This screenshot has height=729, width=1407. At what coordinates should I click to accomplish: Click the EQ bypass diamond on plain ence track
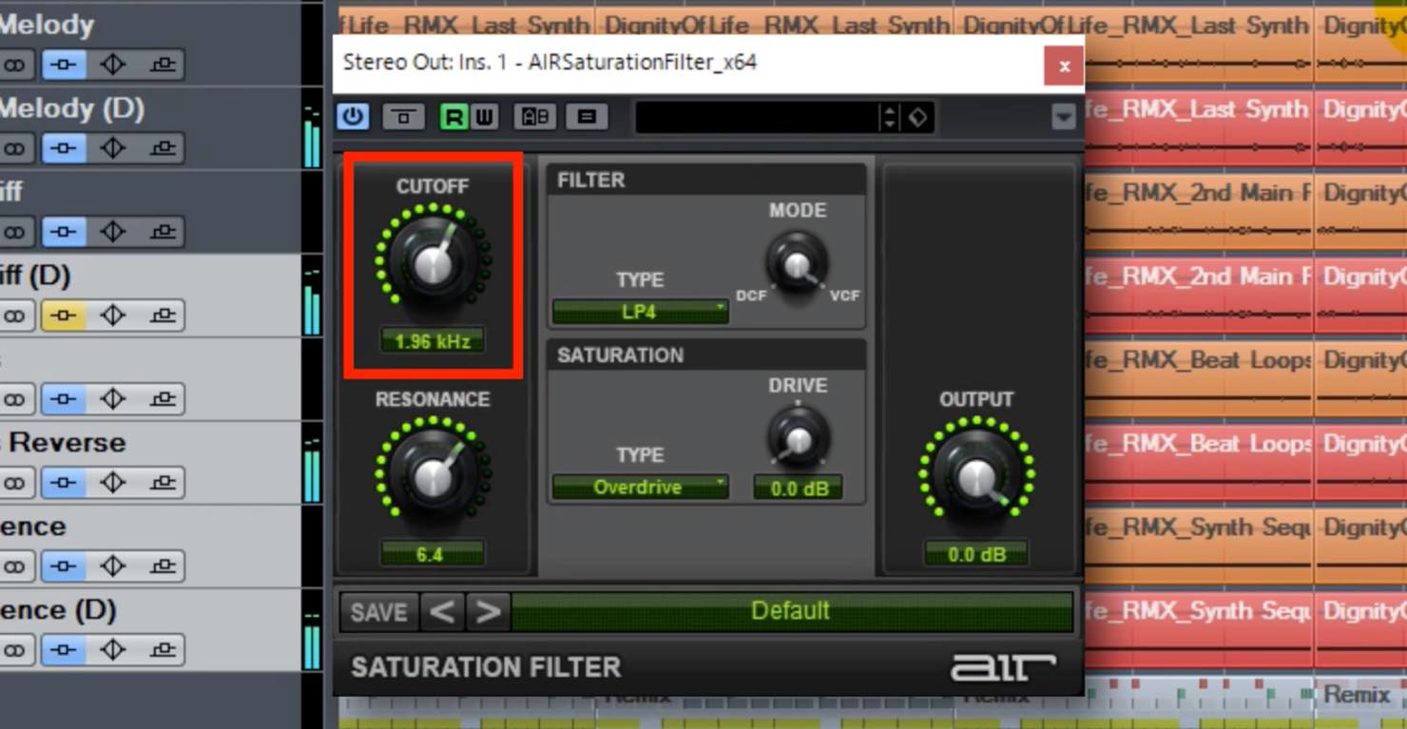[x=113, y=566]
